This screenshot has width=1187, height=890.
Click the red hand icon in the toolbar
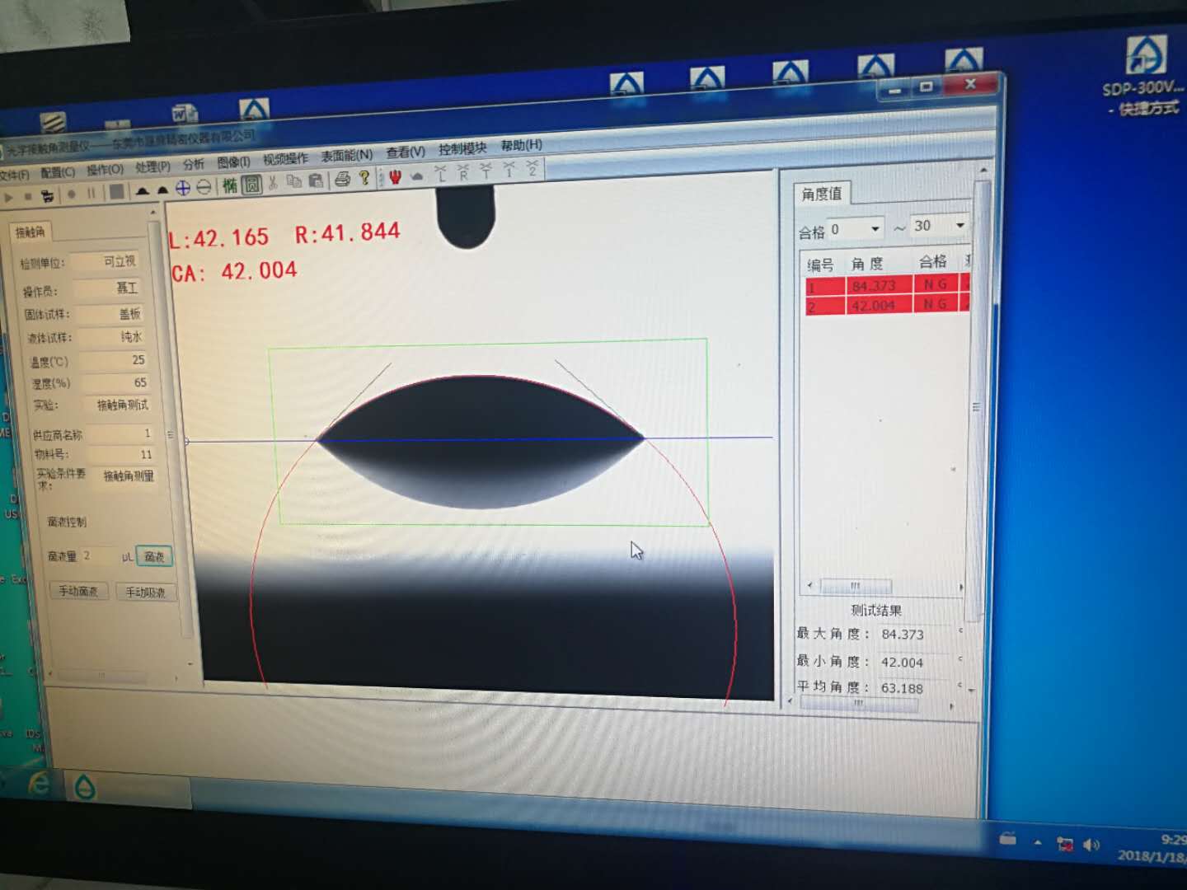[x=395, y=176]
